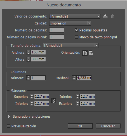
Task: Click the Anchura 150 mm field
Action: tap(38, 52)
